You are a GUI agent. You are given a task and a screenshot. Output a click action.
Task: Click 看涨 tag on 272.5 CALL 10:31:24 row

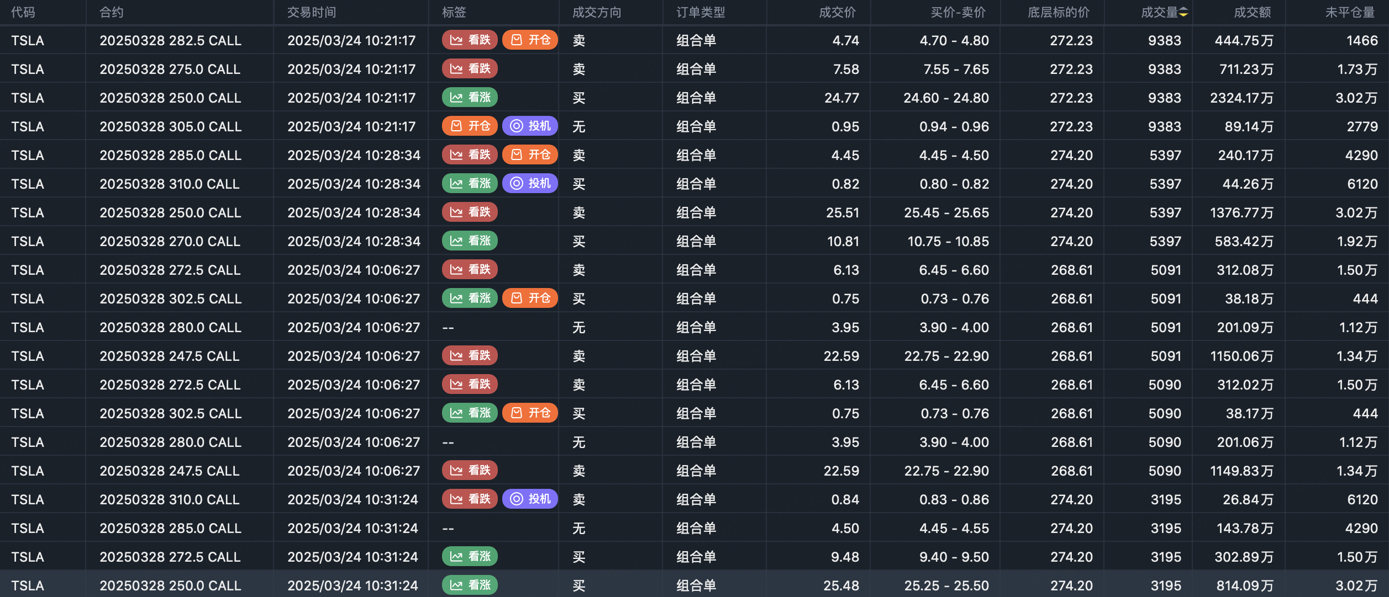click(470, 557)
